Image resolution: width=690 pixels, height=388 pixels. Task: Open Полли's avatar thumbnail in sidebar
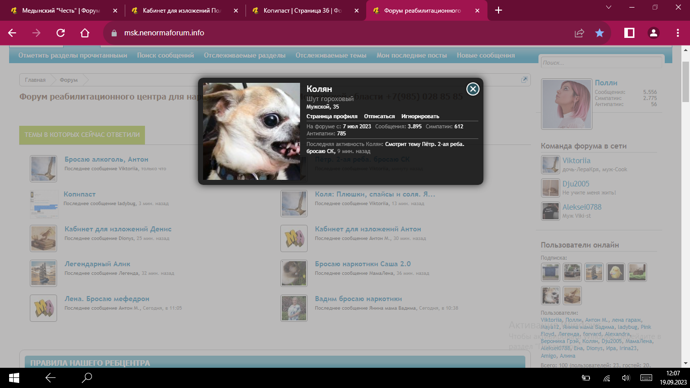(x=566, y=104)
